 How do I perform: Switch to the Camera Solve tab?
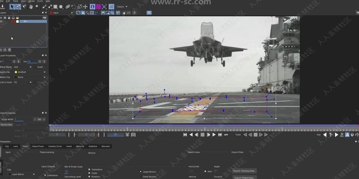(55, 146)
